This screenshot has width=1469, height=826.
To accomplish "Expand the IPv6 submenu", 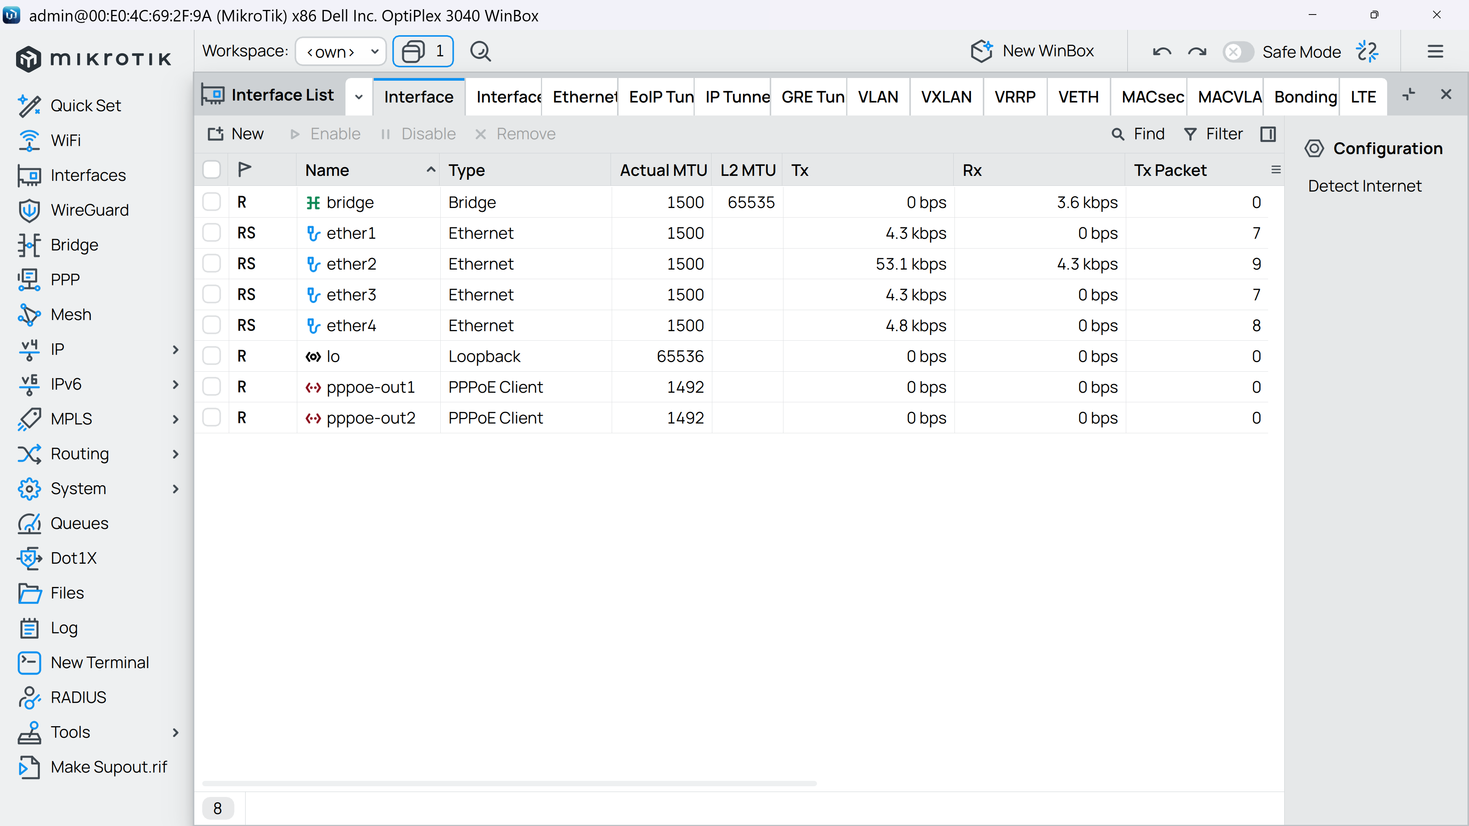I will (175, 384).
